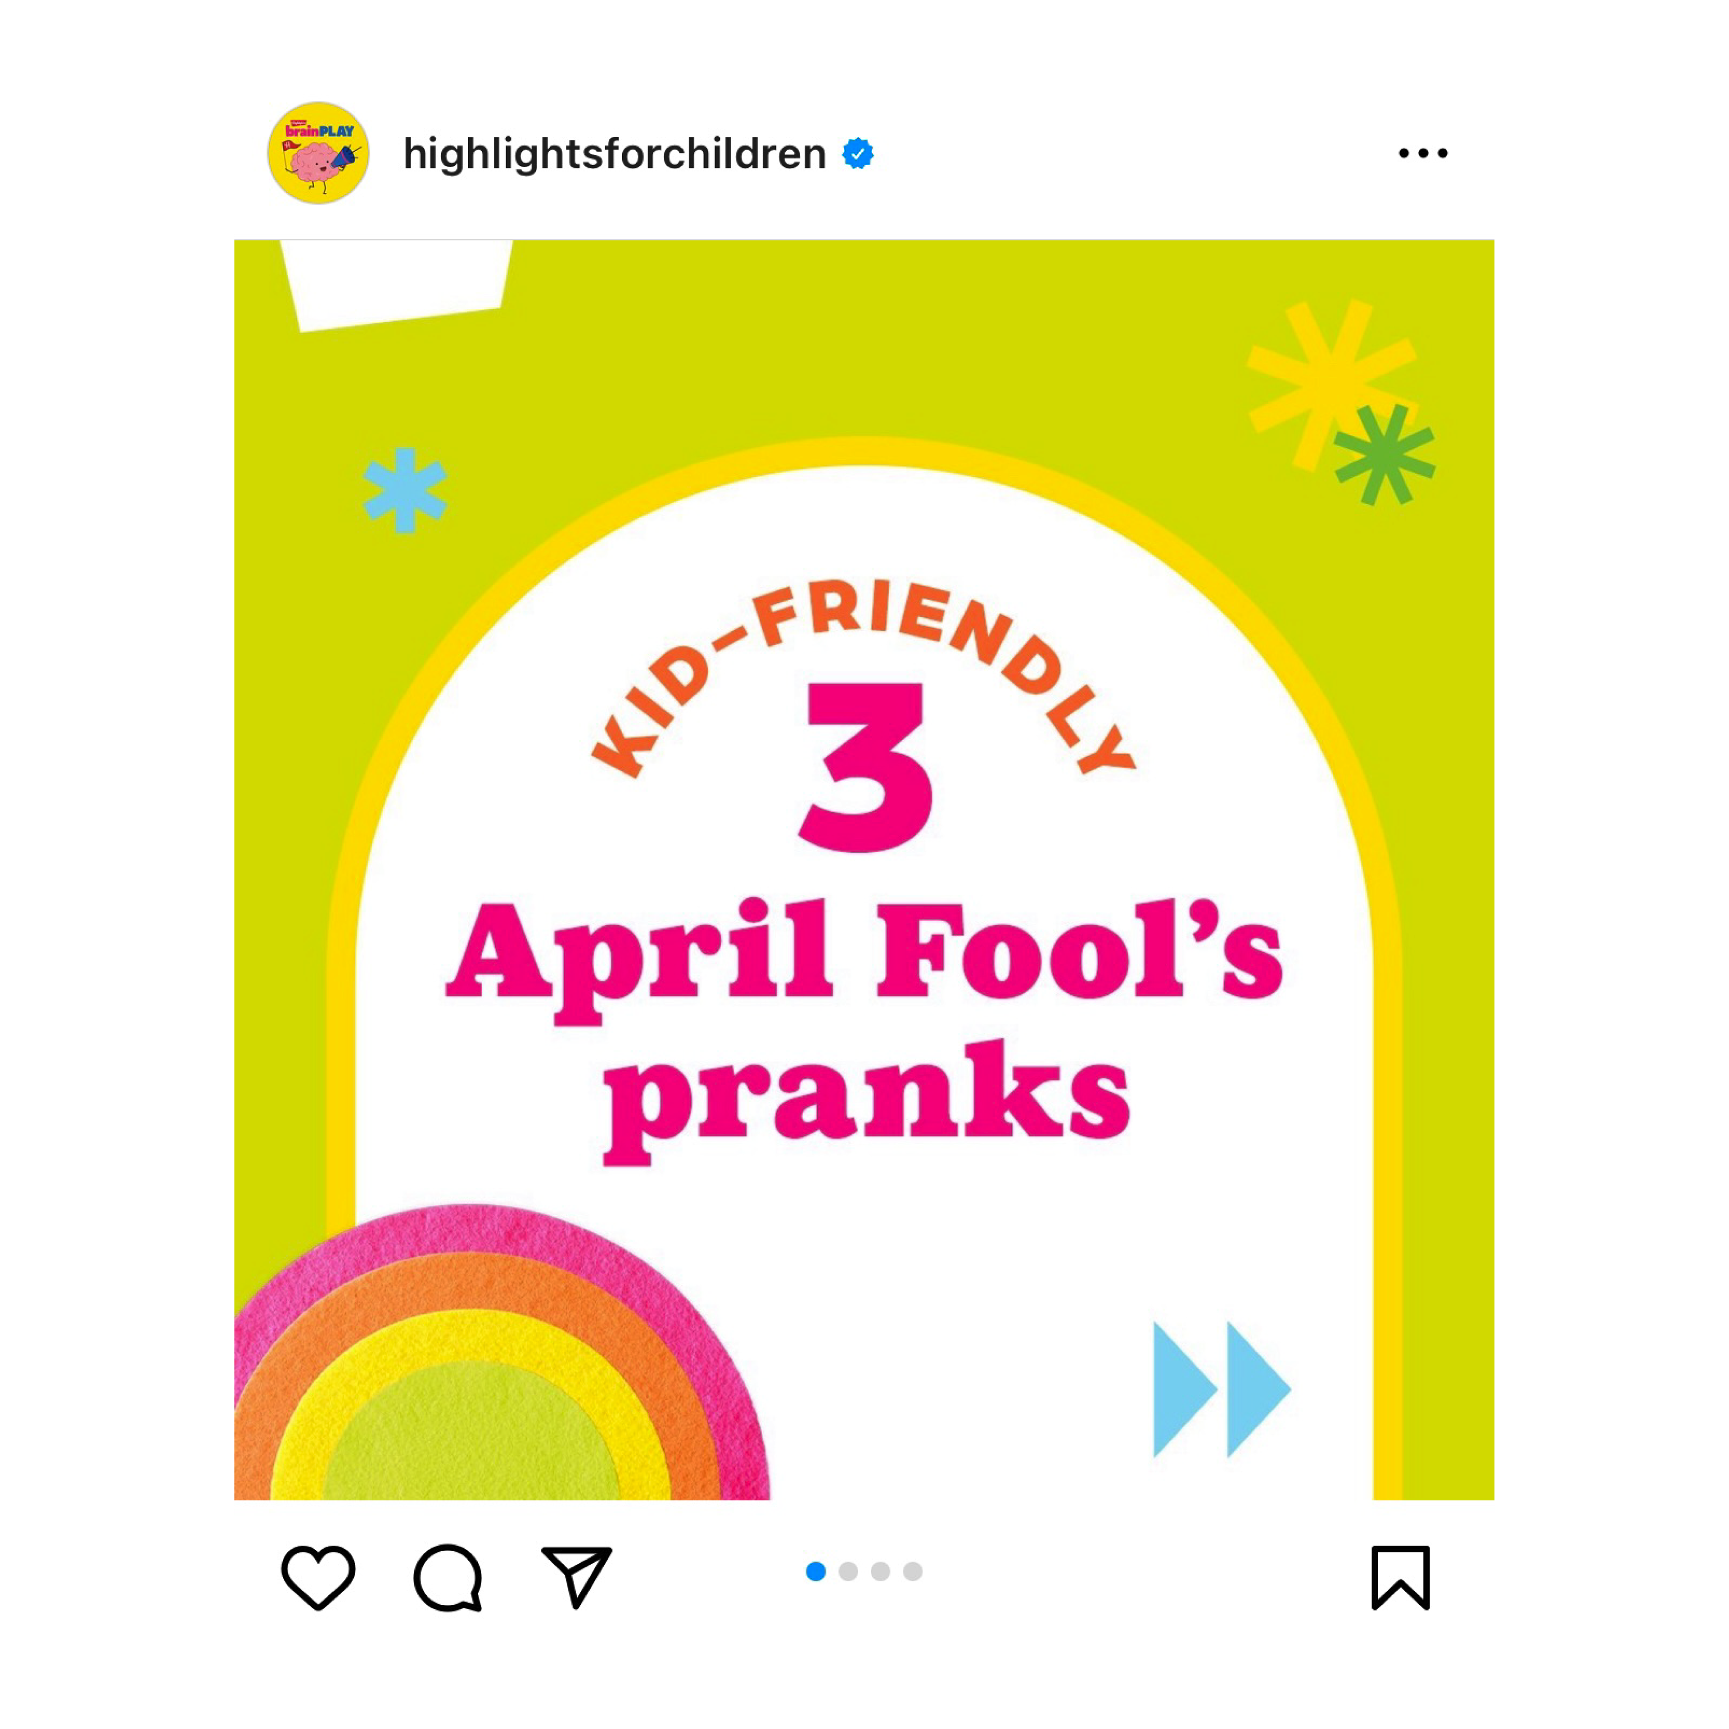Open the brainPLAY profile picture
The image size is (1729, 1729).
point(318,153)
